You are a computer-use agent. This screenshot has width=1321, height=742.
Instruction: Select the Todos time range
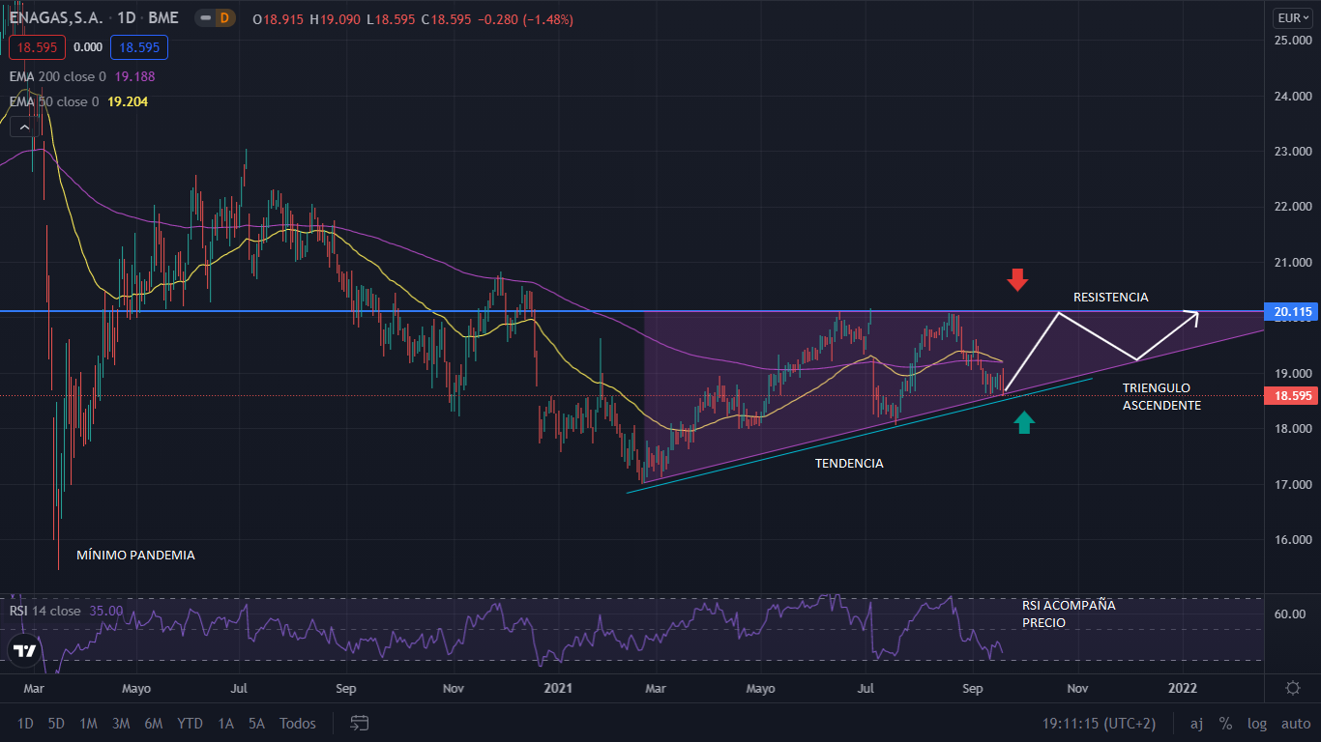[x=297, y=723]
